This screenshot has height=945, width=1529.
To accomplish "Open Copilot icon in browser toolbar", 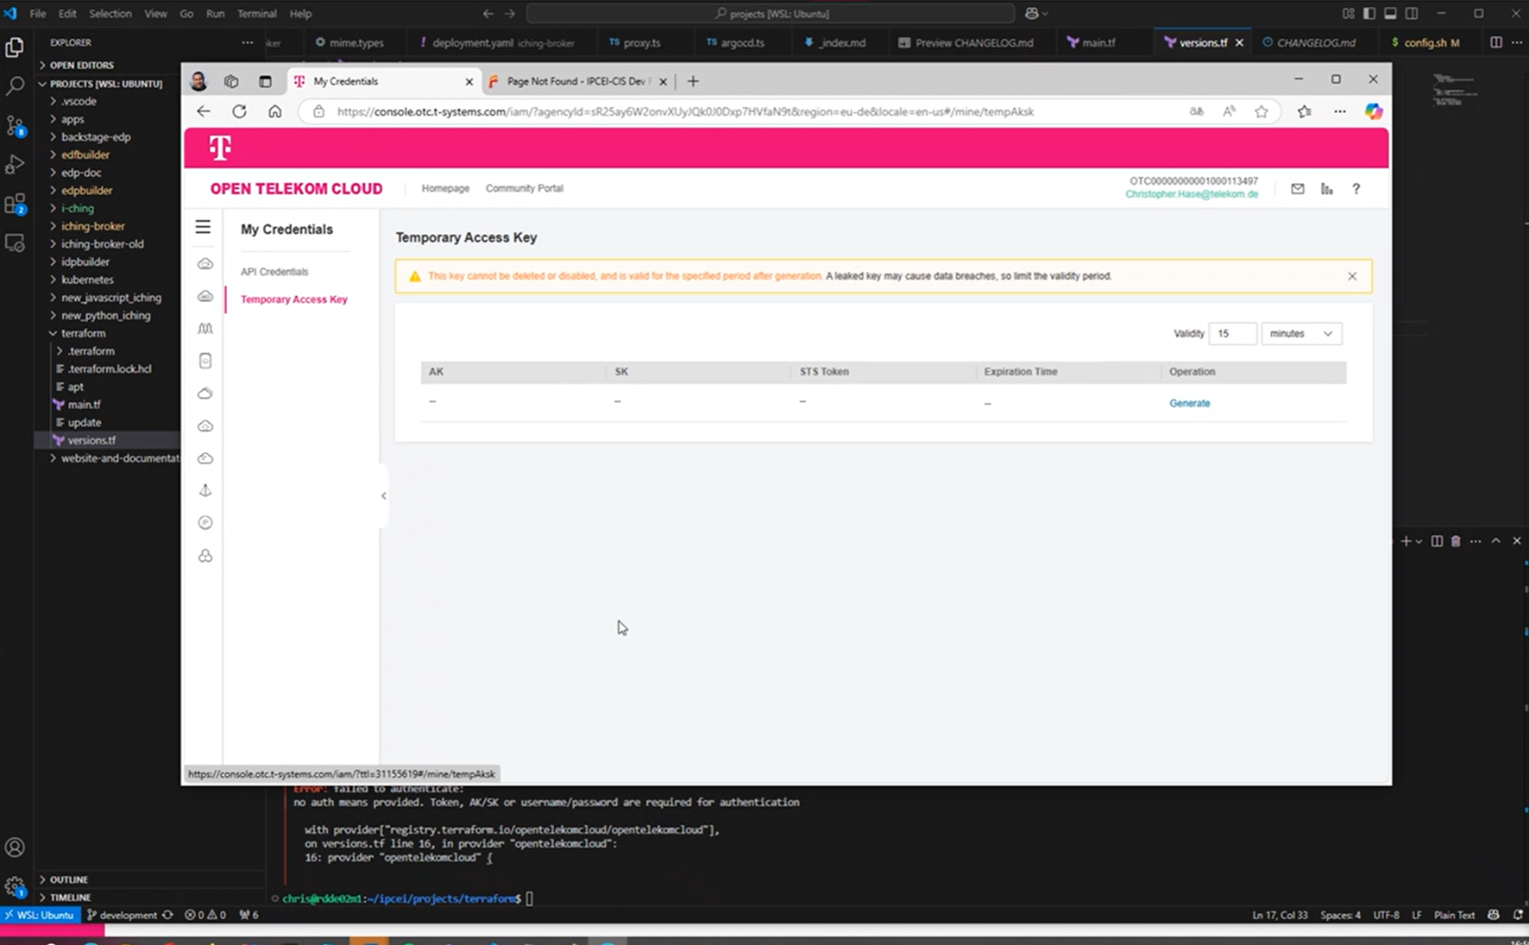I will click(x=1374, y=111).
